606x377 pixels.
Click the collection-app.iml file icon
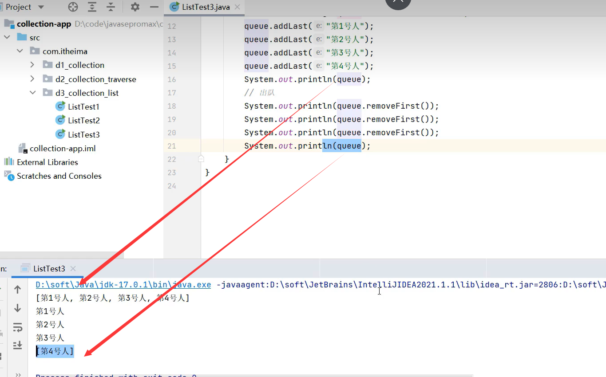22,148
